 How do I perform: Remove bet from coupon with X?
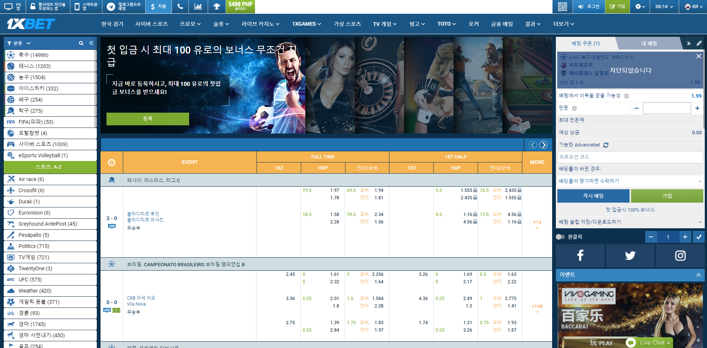(x=699, y=56)
